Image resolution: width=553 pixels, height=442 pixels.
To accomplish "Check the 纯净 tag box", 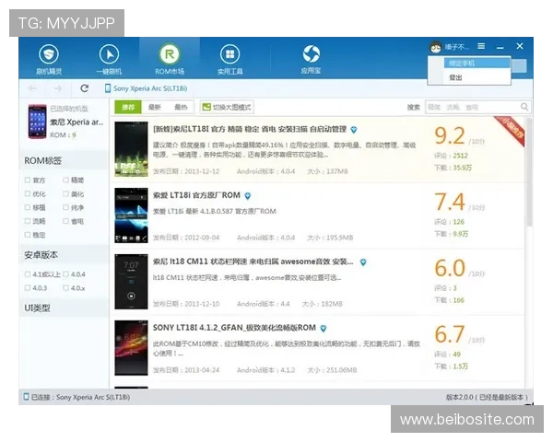I will coord(65,207).
